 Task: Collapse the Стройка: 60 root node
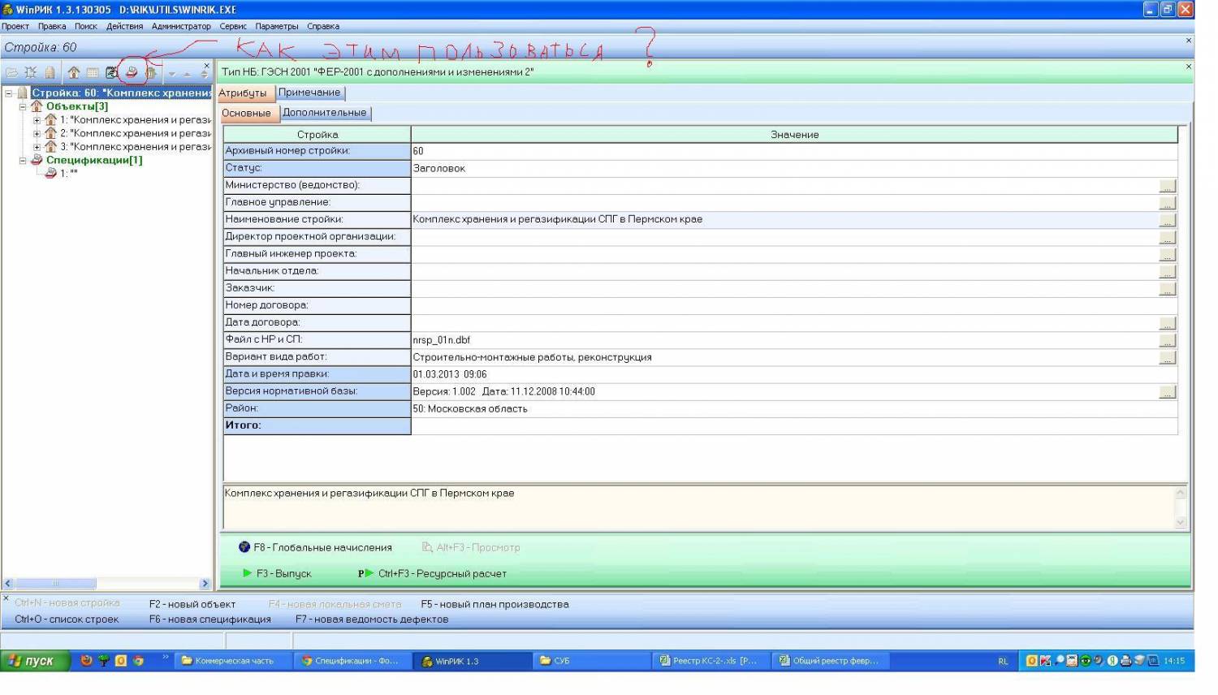tap(9, 93)
